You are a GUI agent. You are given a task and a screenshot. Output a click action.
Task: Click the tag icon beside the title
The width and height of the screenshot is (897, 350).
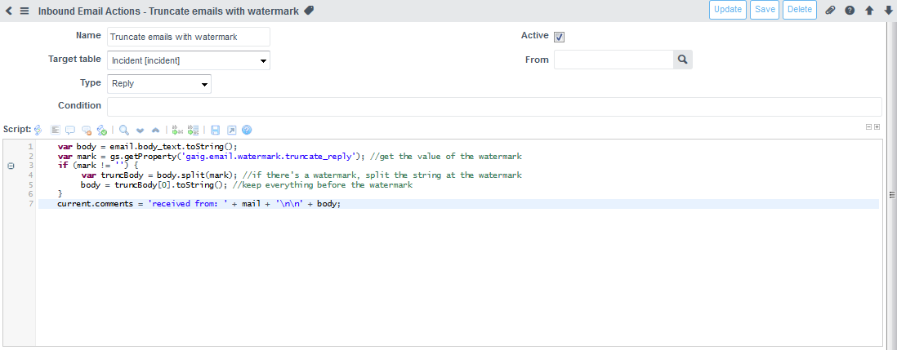[308, 11]
